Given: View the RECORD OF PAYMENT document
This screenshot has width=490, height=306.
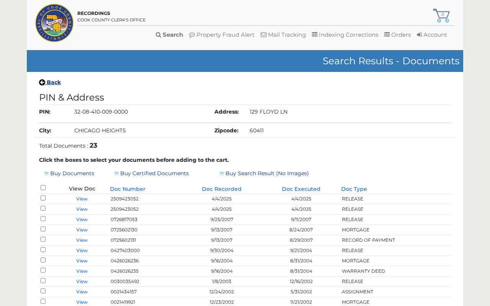Looking at the screenshot, I should [82, 240].
